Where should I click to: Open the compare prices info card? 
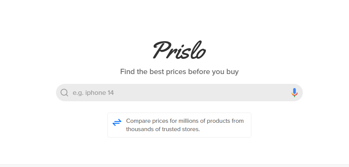(x=179, y=125)
